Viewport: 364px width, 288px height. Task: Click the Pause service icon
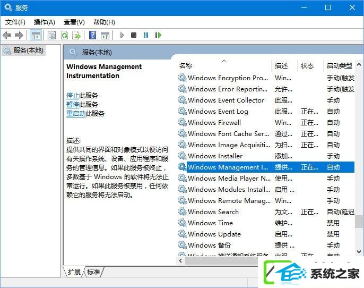(146, 35)
